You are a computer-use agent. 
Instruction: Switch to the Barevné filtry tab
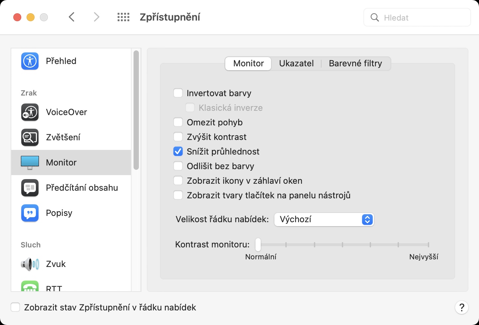pyautogui.click(x=355, y=63)
